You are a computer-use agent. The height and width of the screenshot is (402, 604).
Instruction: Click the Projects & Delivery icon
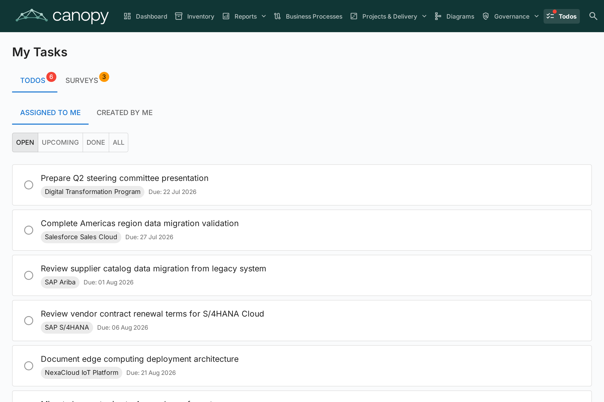pos(354,16)
